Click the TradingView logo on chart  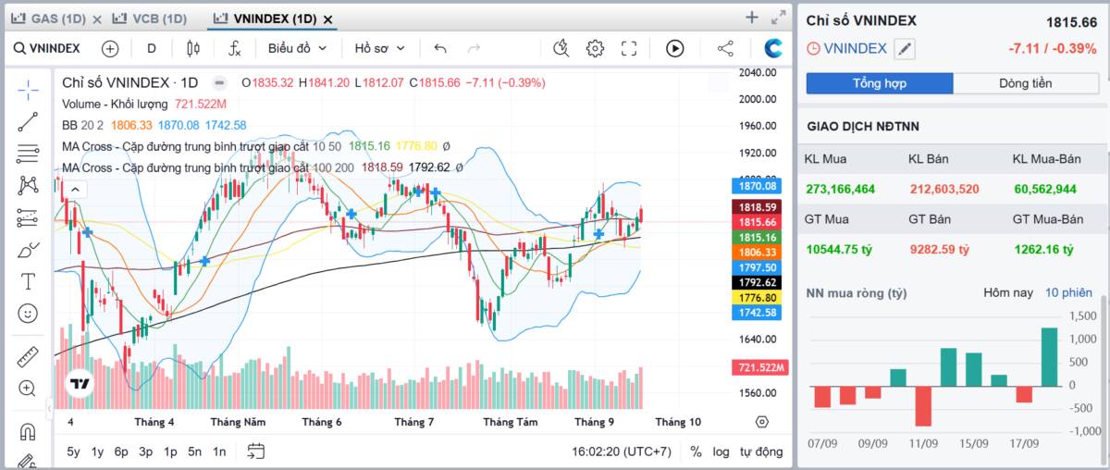(x=80, y=384)
